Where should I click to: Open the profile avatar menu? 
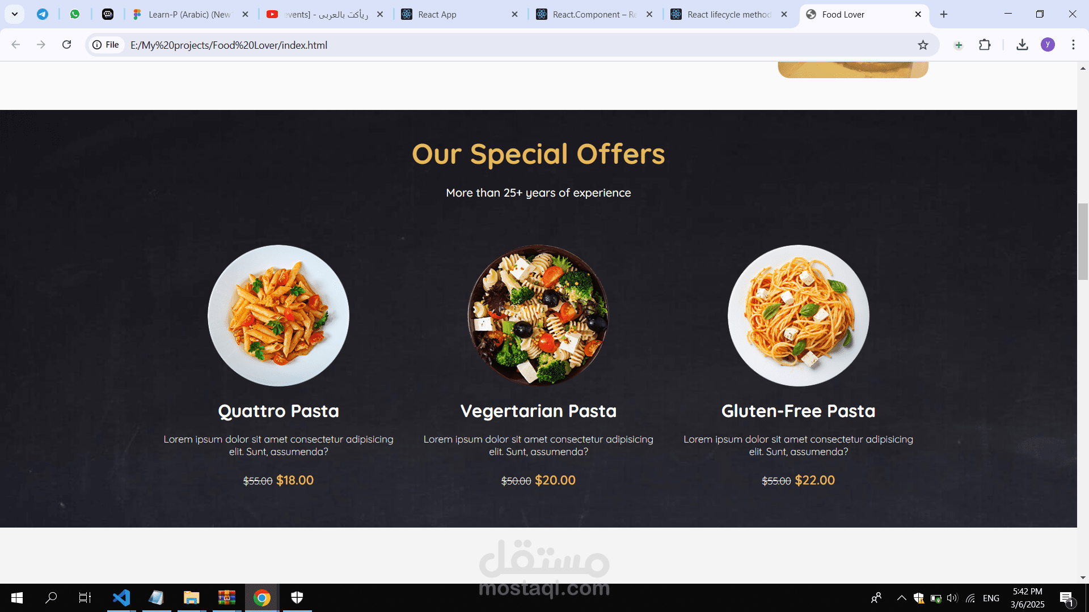(x=1048, y=45)
